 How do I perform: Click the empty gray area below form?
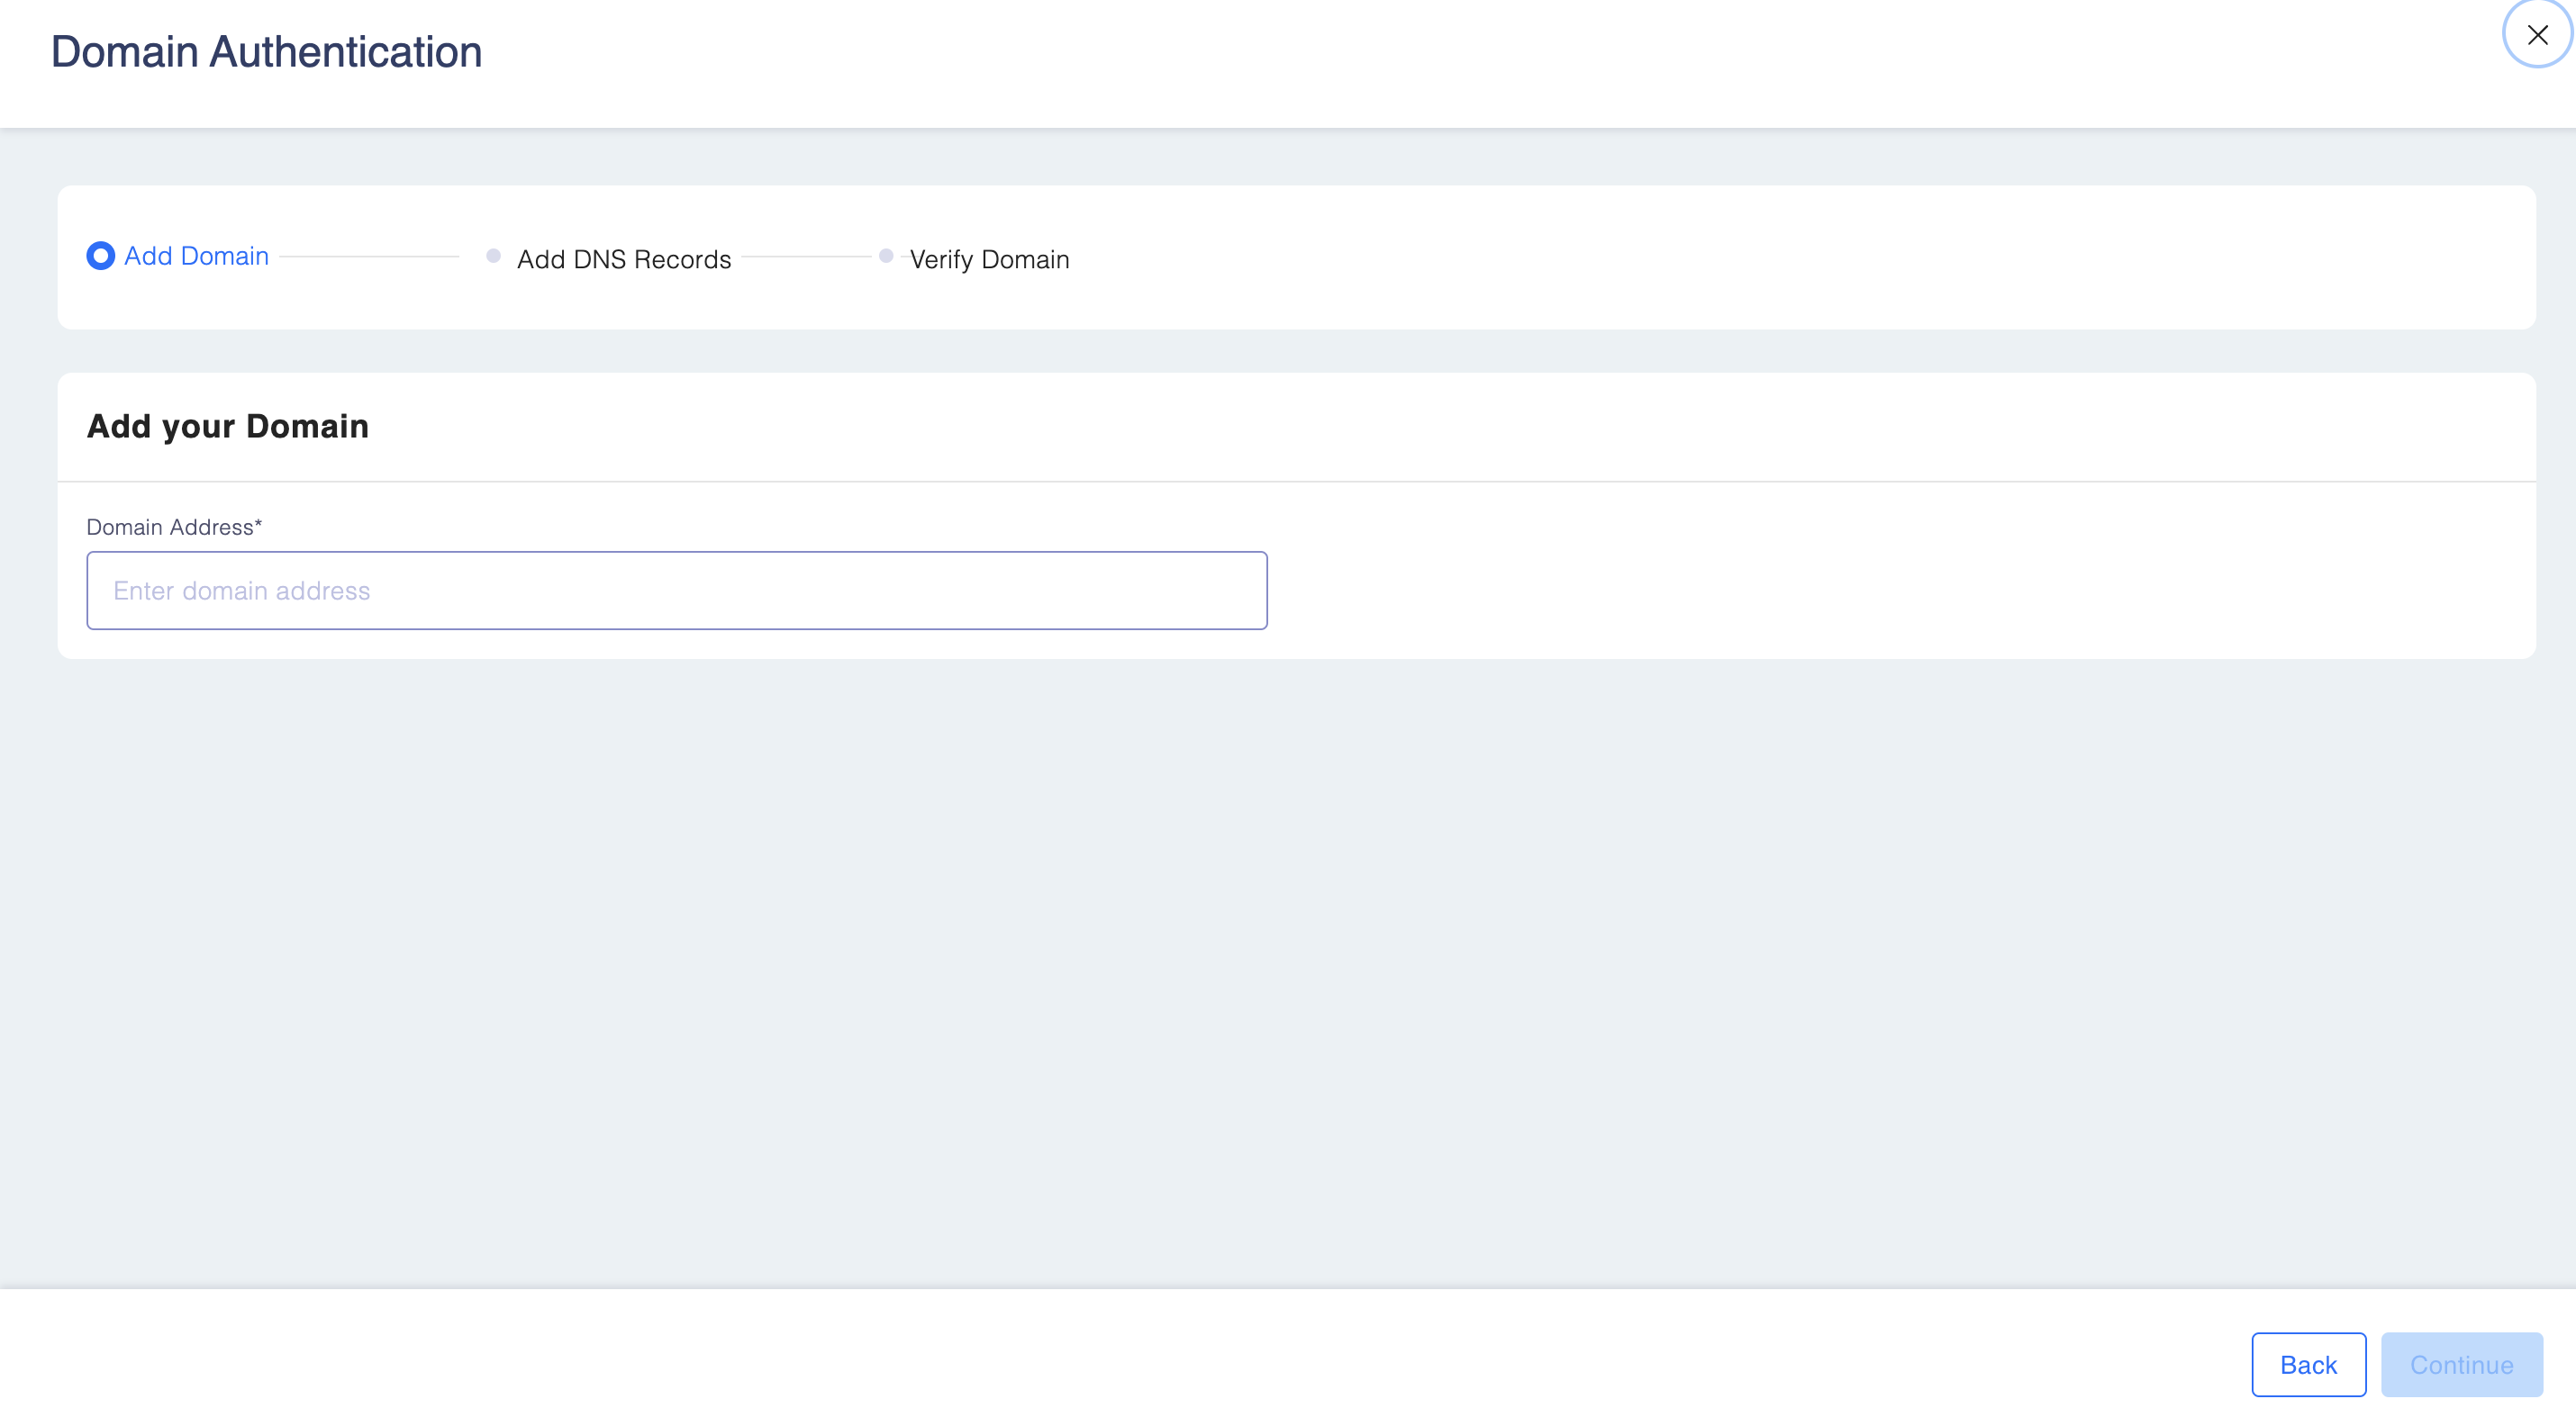pyautogui.click(x=1288, y=970)
